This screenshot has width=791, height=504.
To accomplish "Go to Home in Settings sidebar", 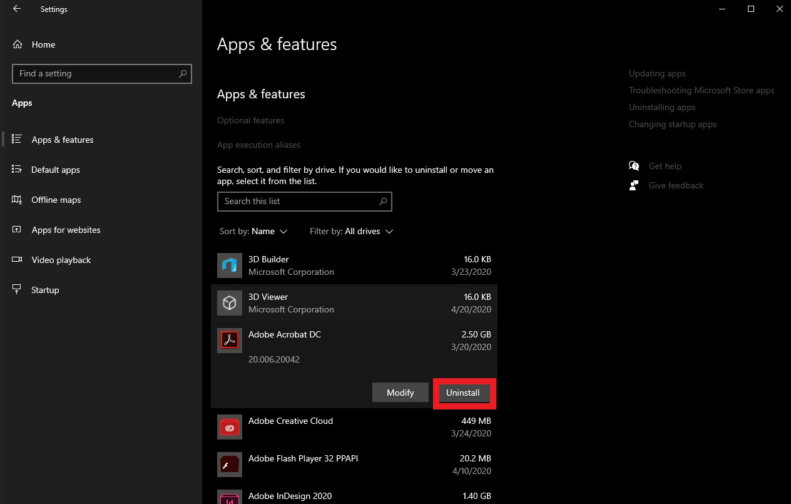I will click(43, 44).
